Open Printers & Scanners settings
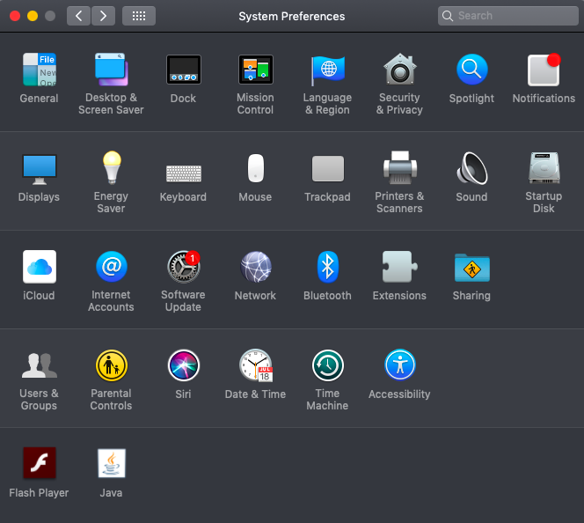584x523 pixels. 399,168
